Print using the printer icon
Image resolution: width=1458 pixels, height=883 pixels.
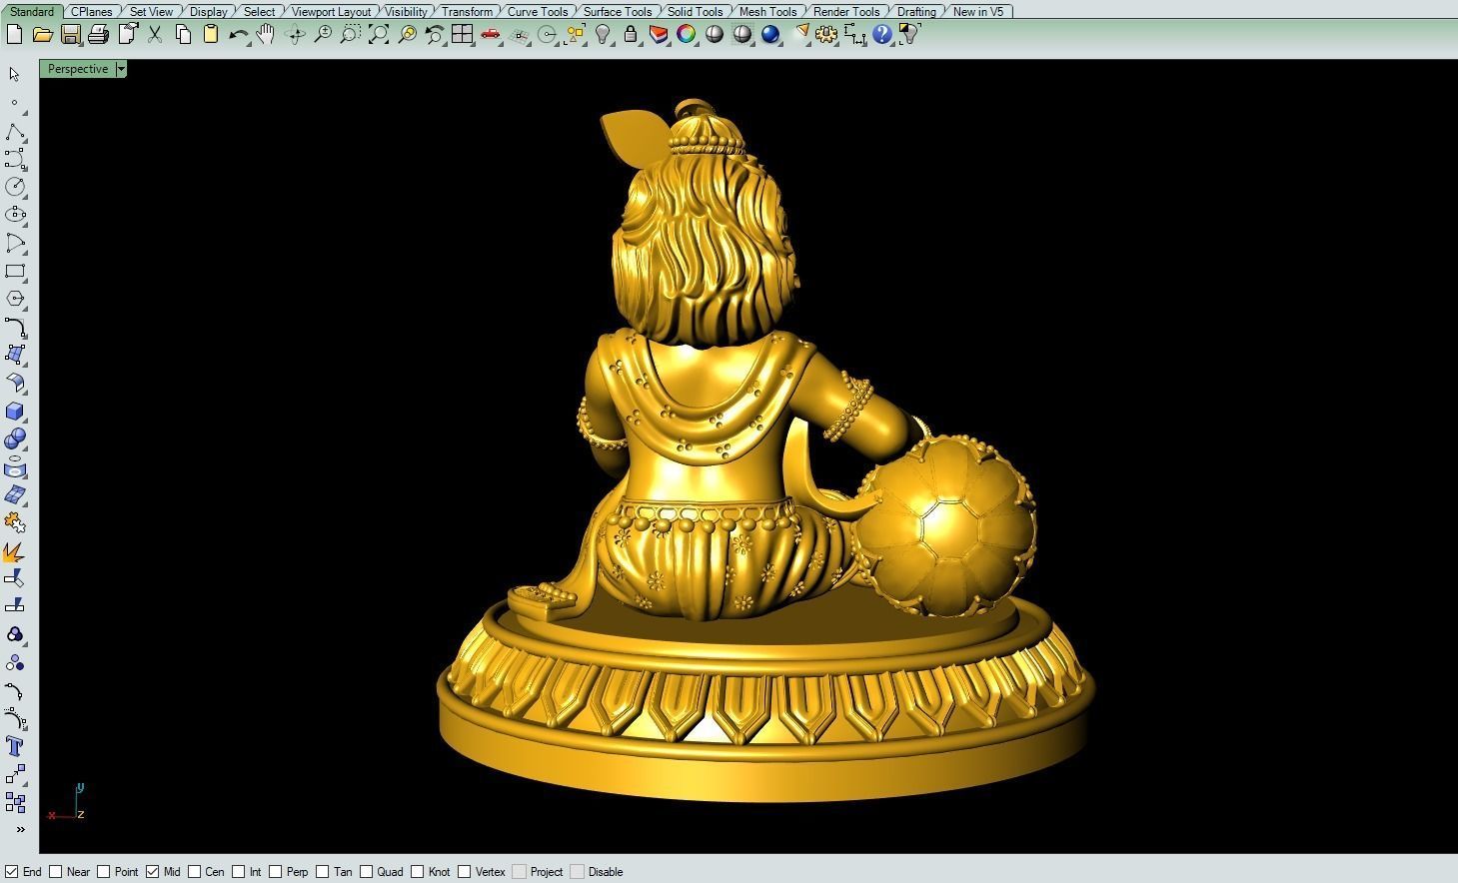(x=98, y=35)
